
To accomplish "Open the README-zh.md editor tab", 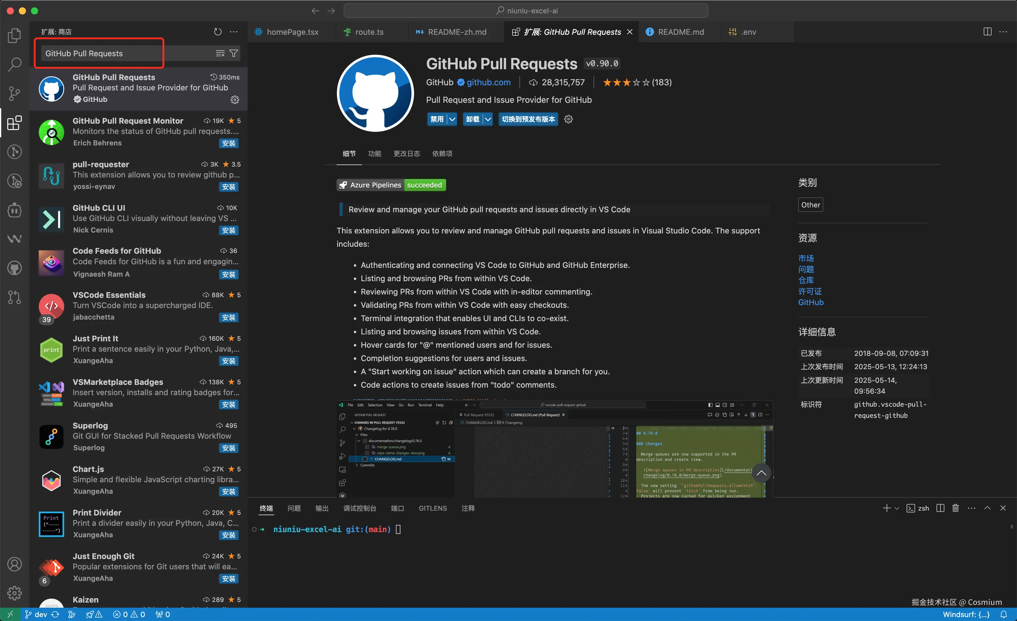I will pyautogui.click(x=456, y=32).
